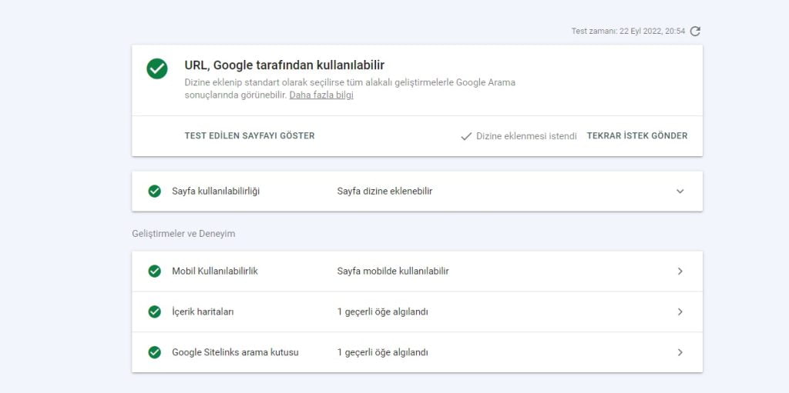Click Sayfa dizine eklenebilir status text
This screenshot has width=789, height=393.
(x=384, y=192)
